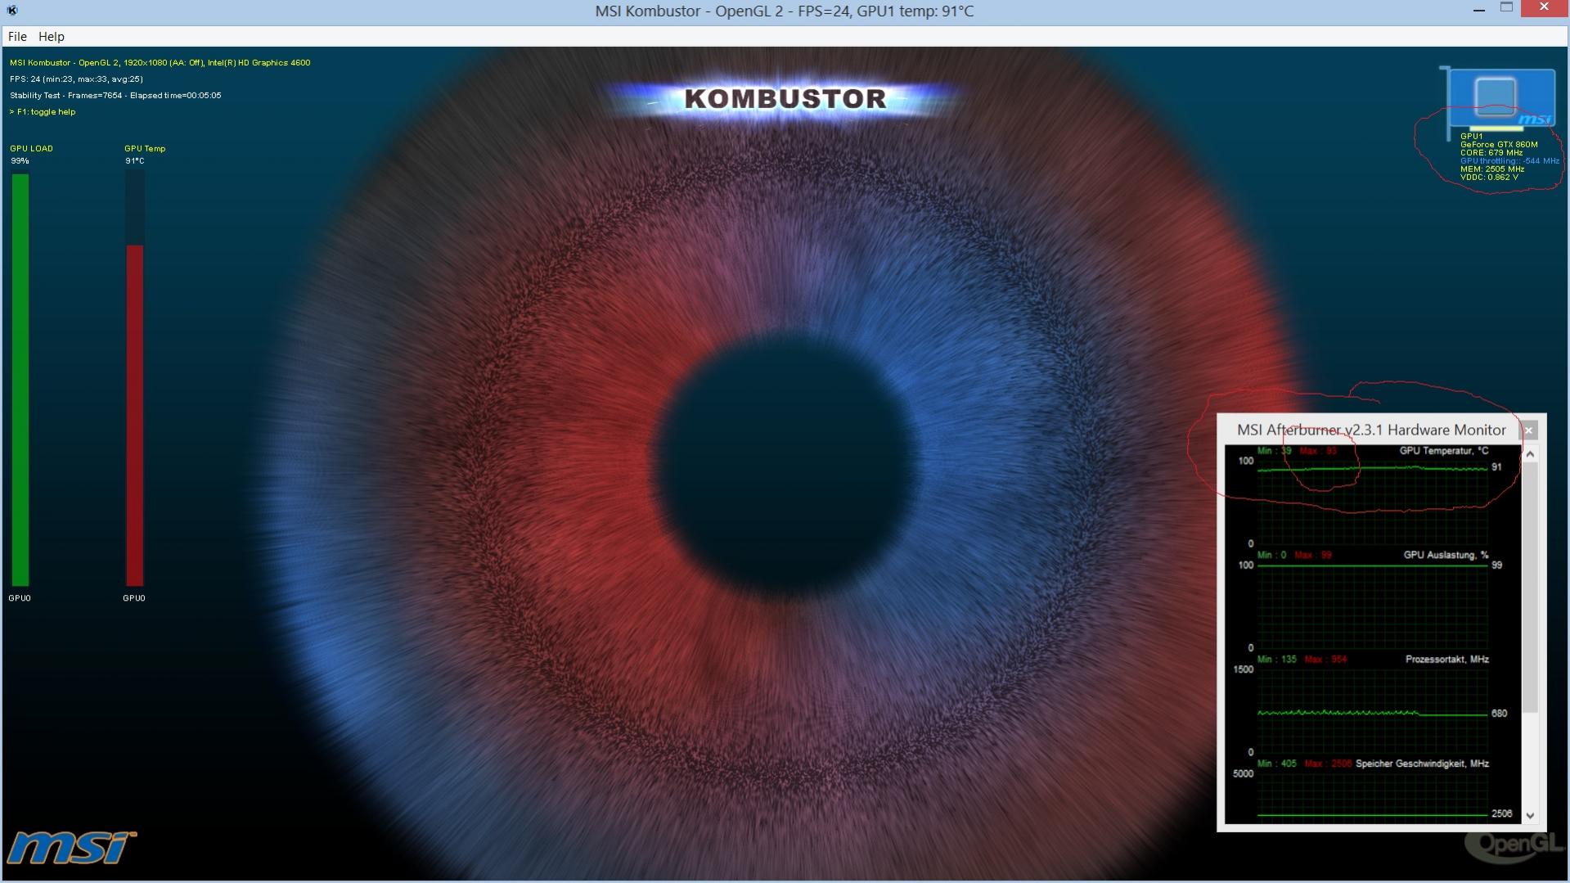
Task: Click the 'GPU throttling: -544 MHz' line
Action: pos(1509,161)
